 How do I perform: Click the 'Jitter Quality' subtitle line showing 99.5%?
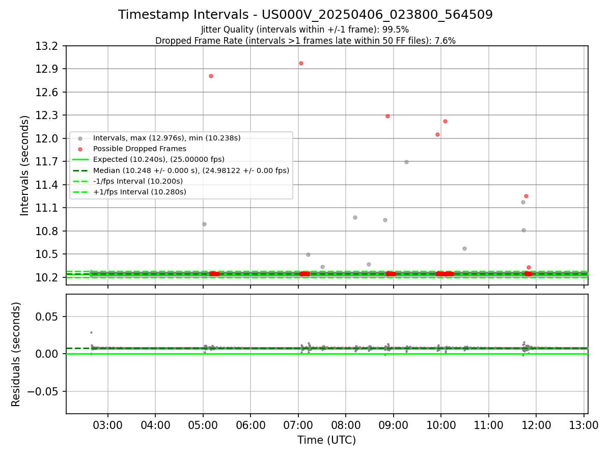pos(305,30)
